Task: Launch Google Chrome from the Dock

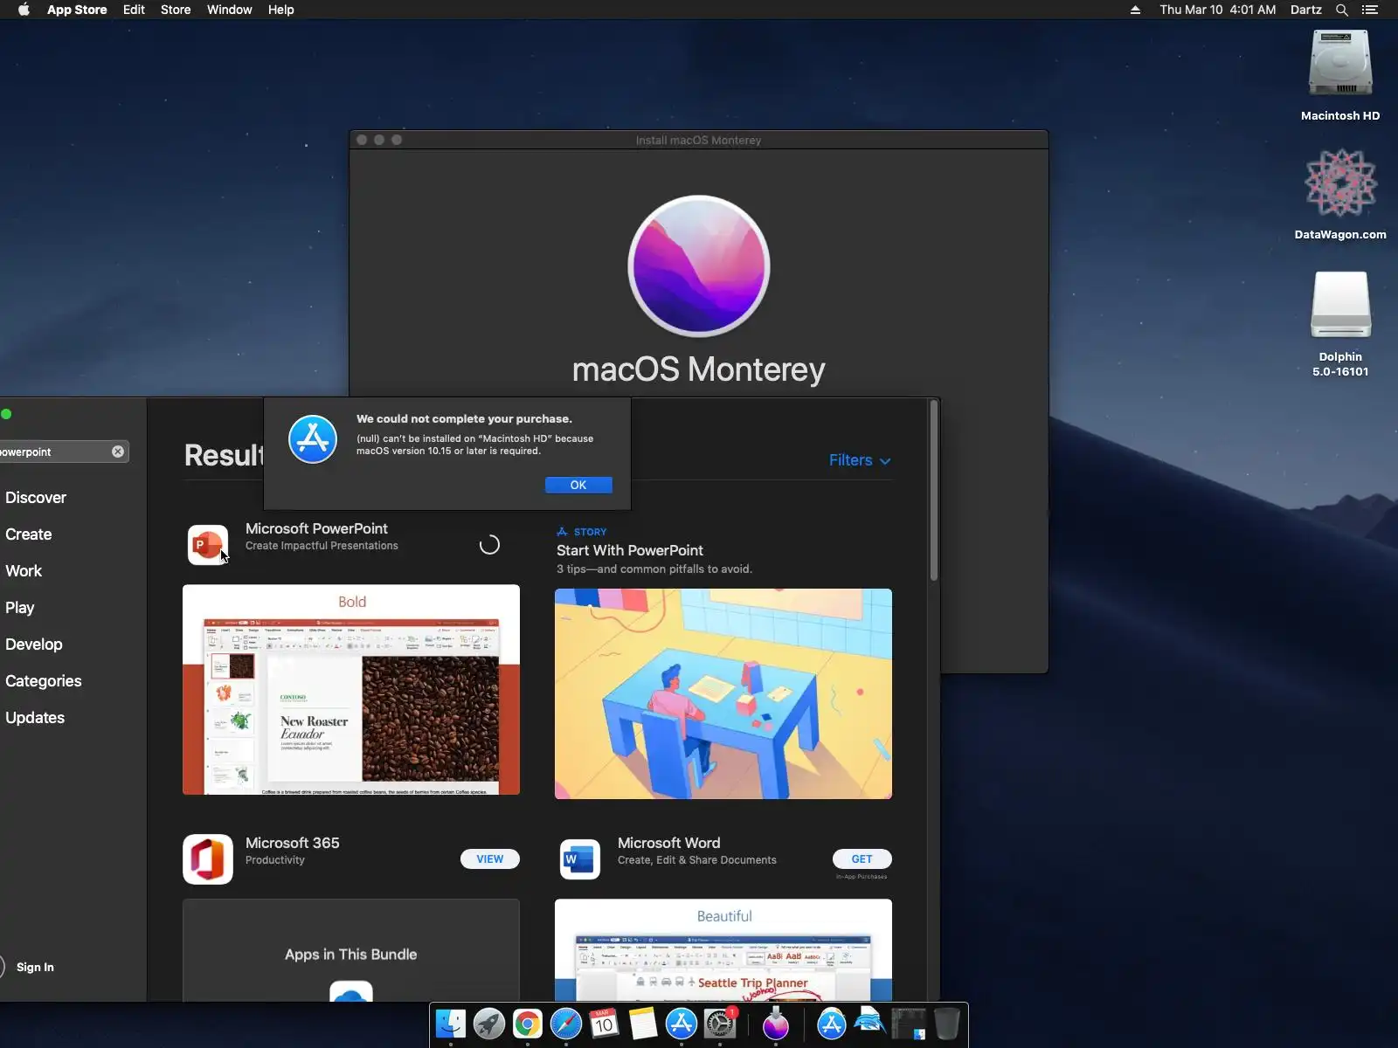Action: (528, 1024)
